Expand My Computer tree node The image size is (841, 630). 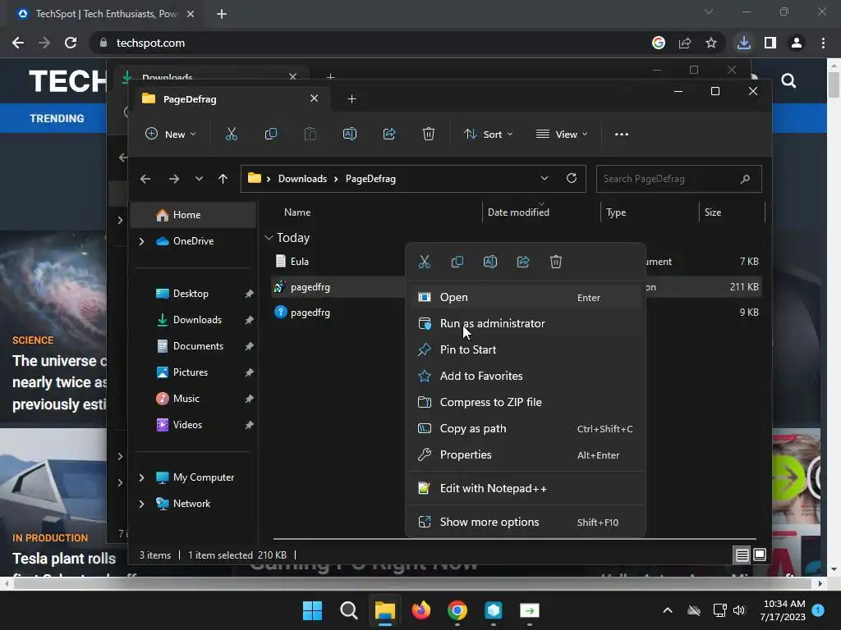click(141, 477)
